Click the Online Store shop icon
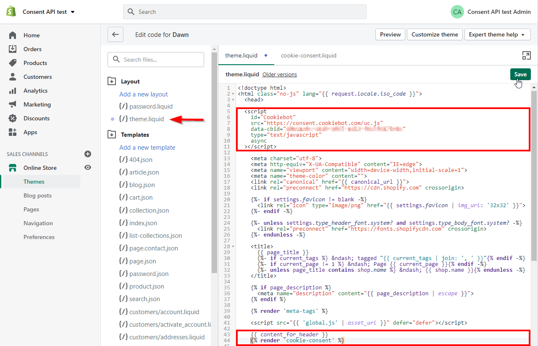538x346 pixels. coord(13,168)
